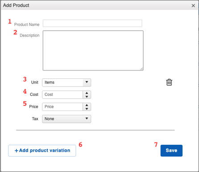Grab the Description resize handle corner
The height and width of the screenshot is (172, 199).
pos(142,69)
